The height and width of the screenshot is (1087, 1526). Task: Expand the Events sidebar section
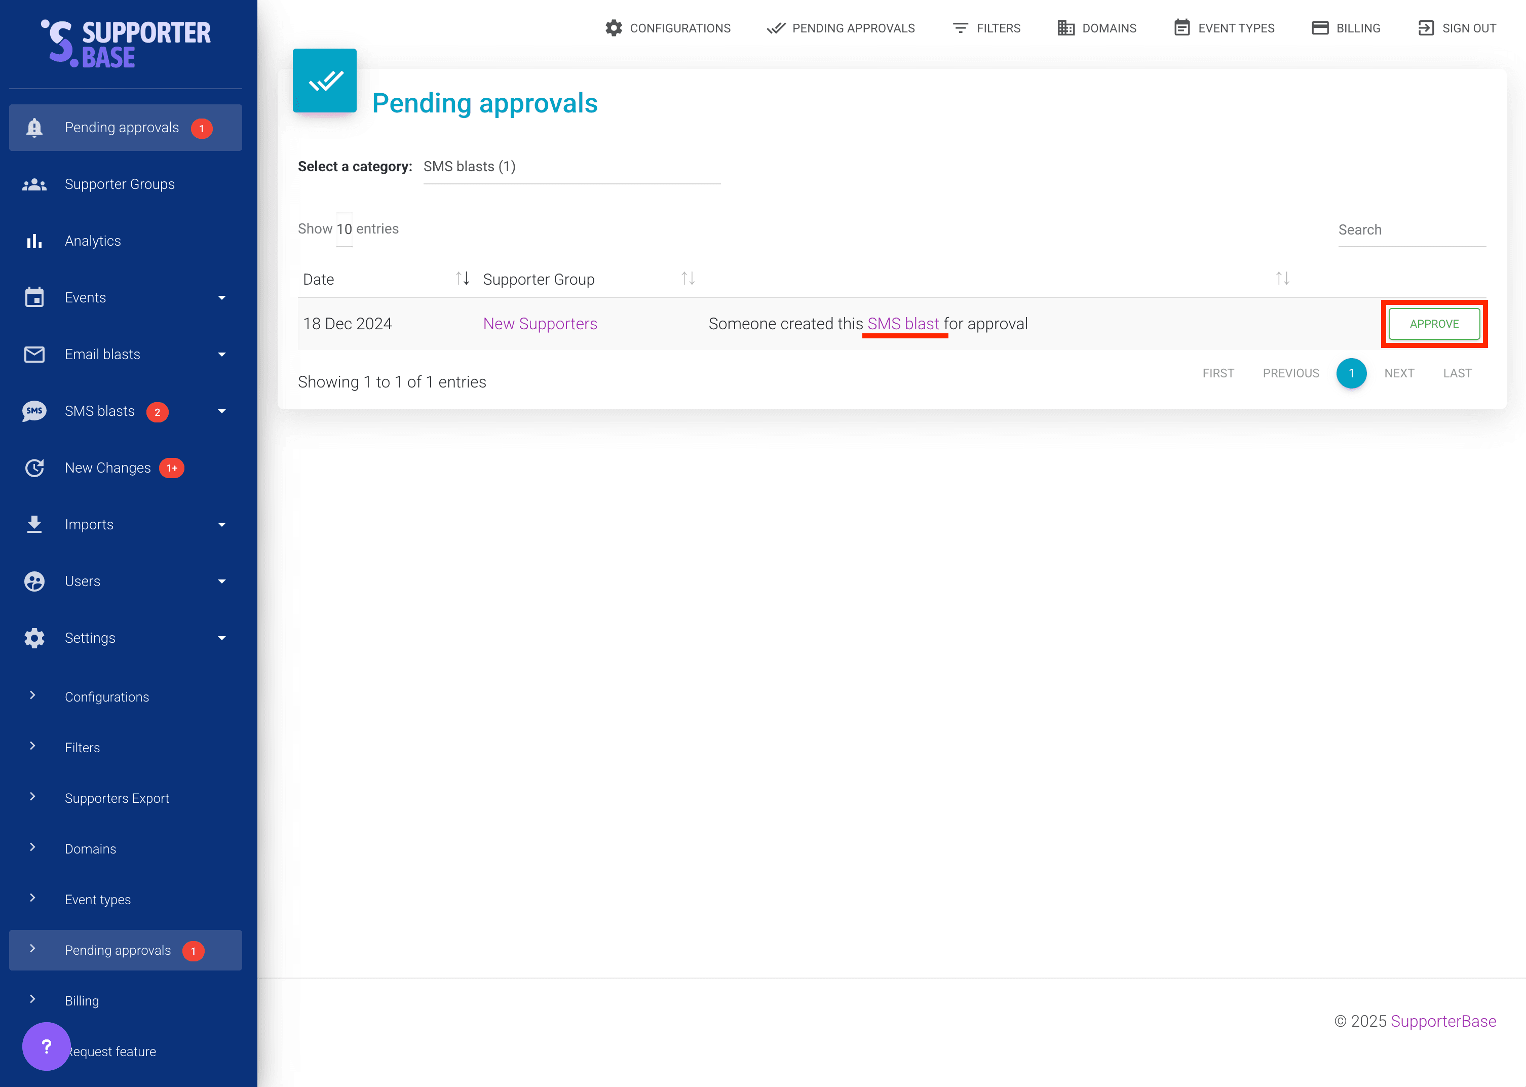[x=221, y=297]
